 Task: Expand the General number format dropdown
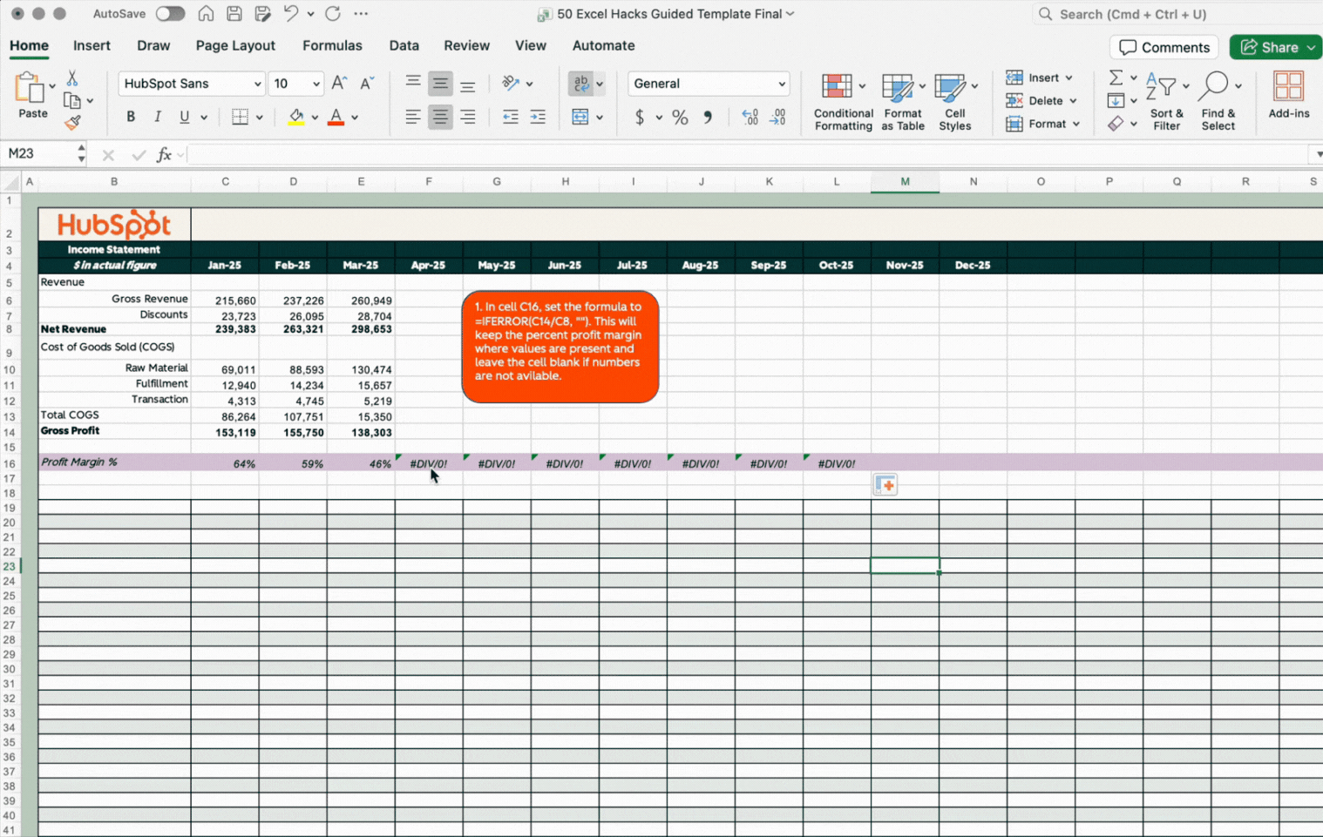click(x=781, y=84)
